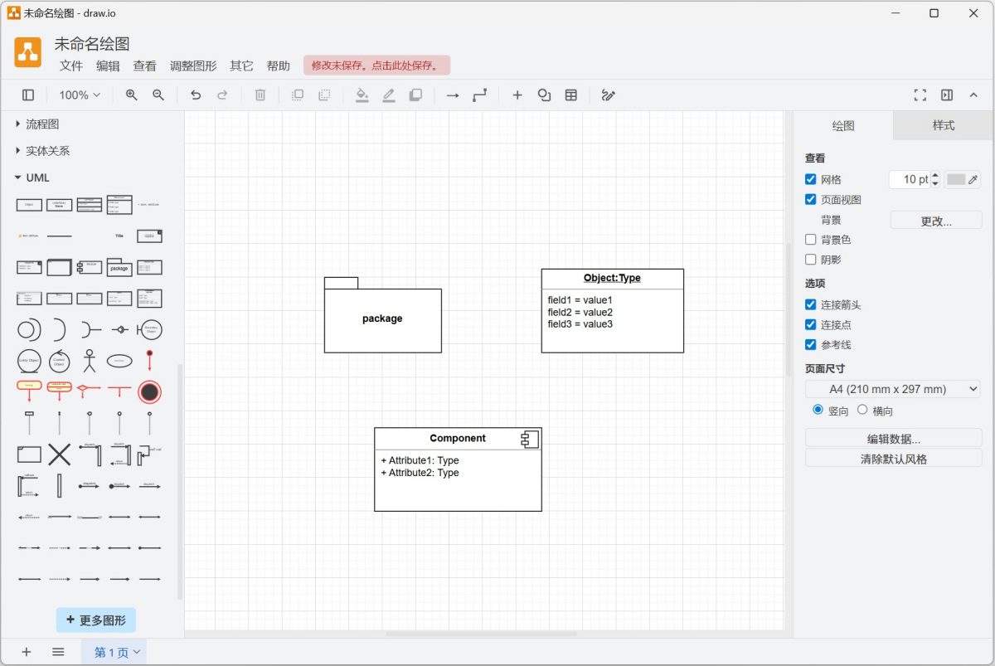This screenshot has width=995, height=666.
Task: Disable the 网格 grid checkbox
Action: 811,179
